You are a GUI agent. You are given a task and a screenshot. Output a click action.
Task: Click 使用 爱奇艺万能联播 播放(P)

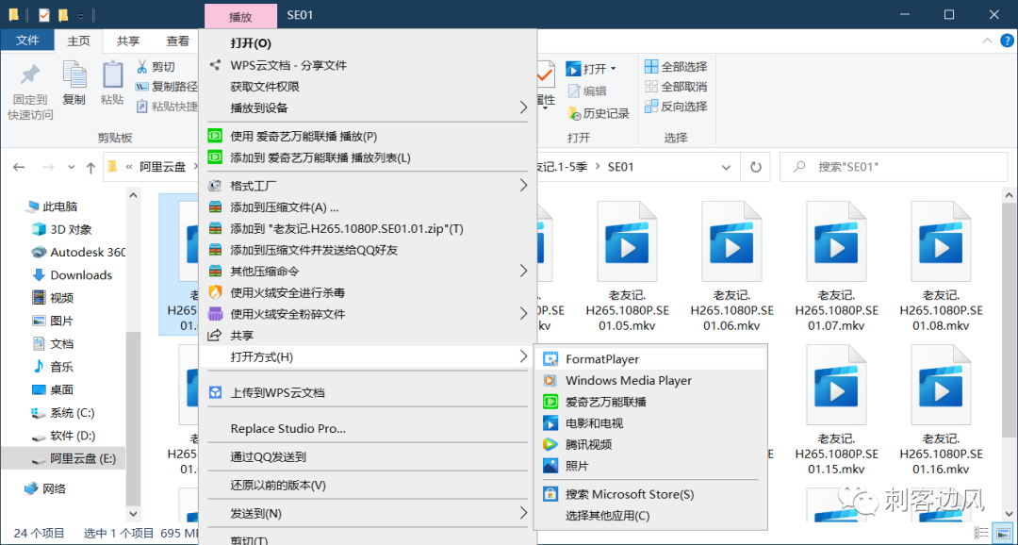point(368,137)
